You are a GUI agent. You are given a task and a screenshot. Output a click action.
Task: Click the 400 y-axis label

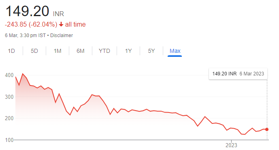[9, 75]
